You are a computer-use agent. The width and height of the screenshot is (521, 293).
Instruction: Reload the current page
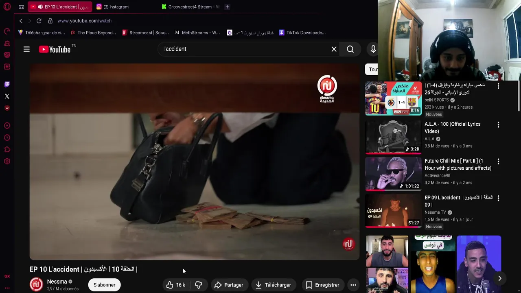tap(39, 21)
